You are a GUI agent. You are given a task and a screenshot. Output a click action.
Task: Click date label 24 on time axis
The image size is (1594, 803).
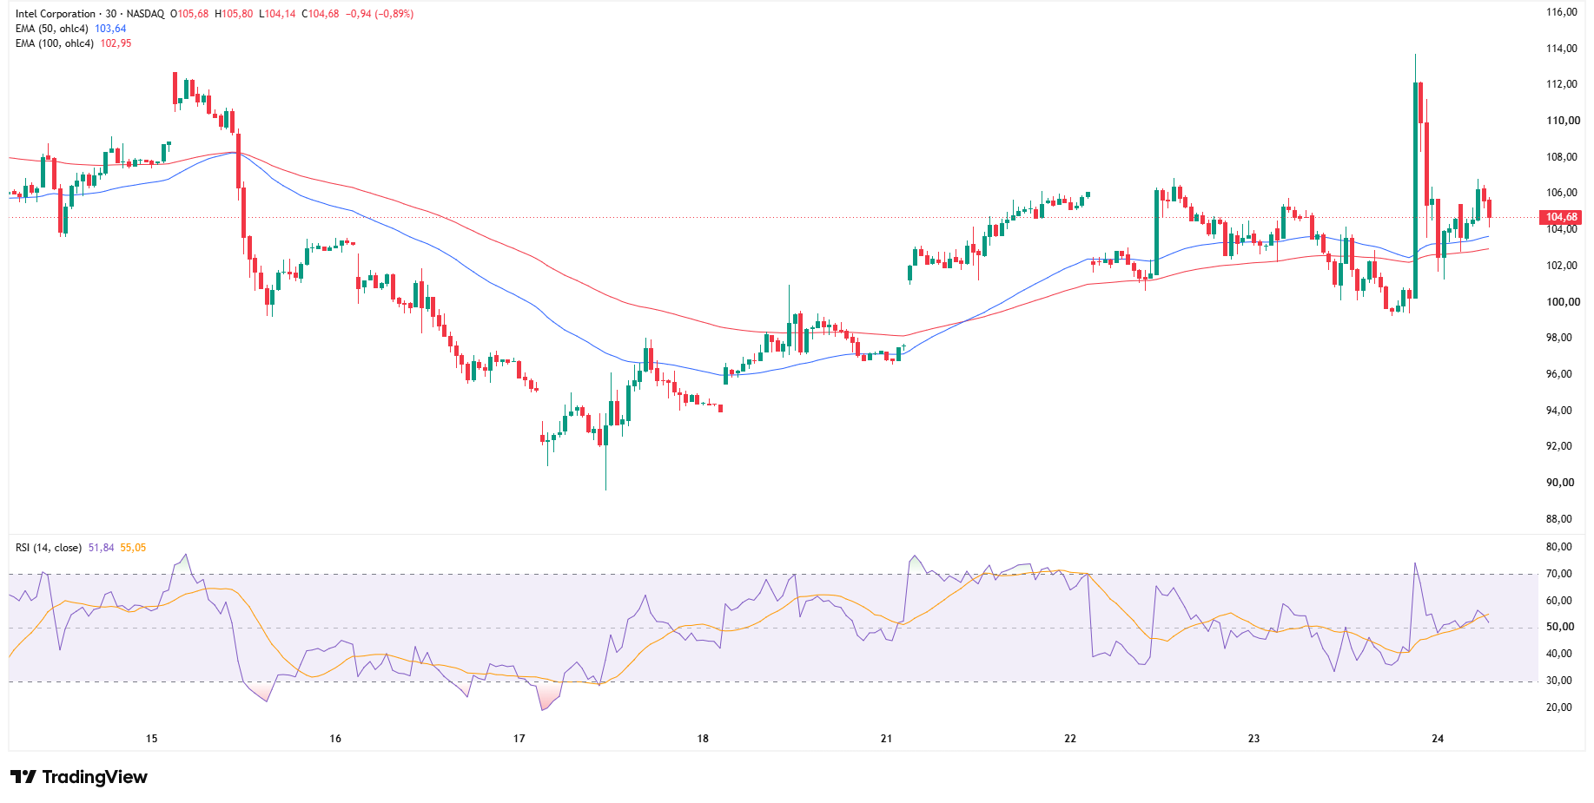tap(1438, 739)
